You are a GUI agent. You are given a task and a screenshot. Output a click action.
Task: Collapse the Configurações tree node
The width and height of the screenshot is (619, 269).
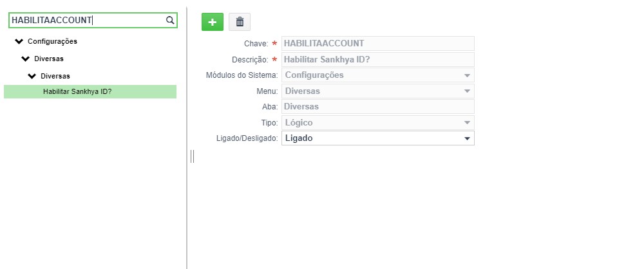[19, 41]
